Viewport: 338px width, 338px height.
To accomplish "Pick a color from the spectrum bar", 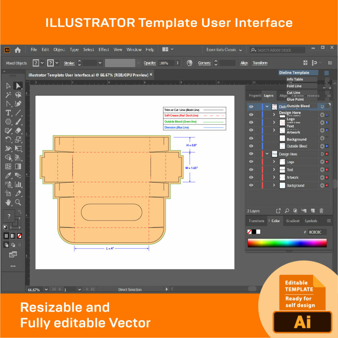I will [x=287, y=243].
